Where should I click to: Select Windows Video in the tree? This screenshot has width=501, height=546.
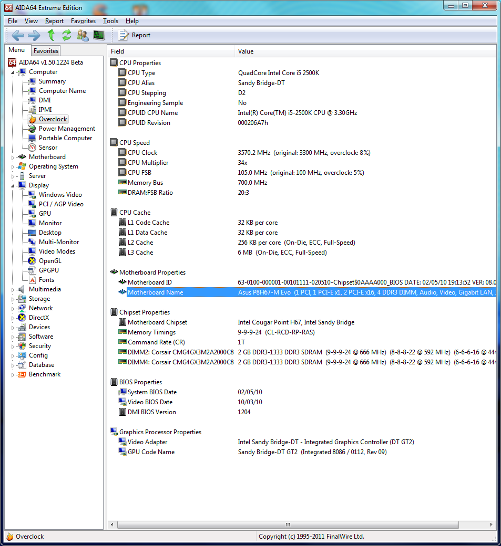60,195
